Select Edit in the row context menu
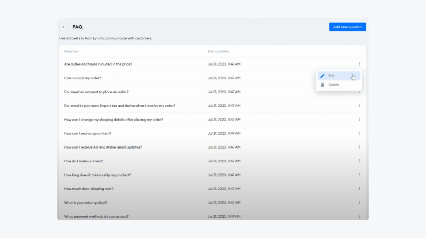This screenshot has height=238, width=426. click(x=331, y=76)
